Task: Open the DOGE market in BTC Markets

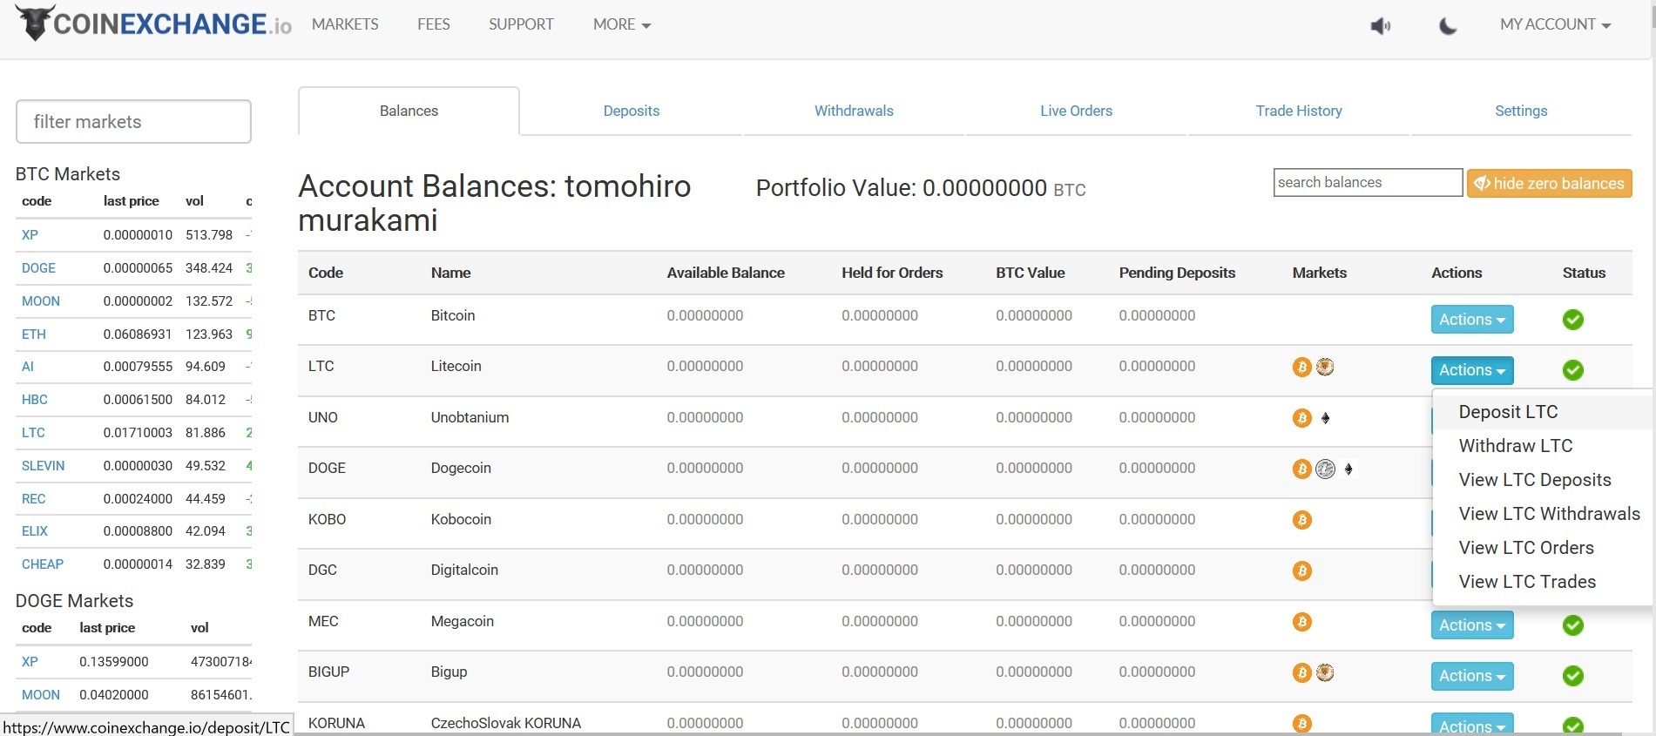Action: (x=38, y=268)
